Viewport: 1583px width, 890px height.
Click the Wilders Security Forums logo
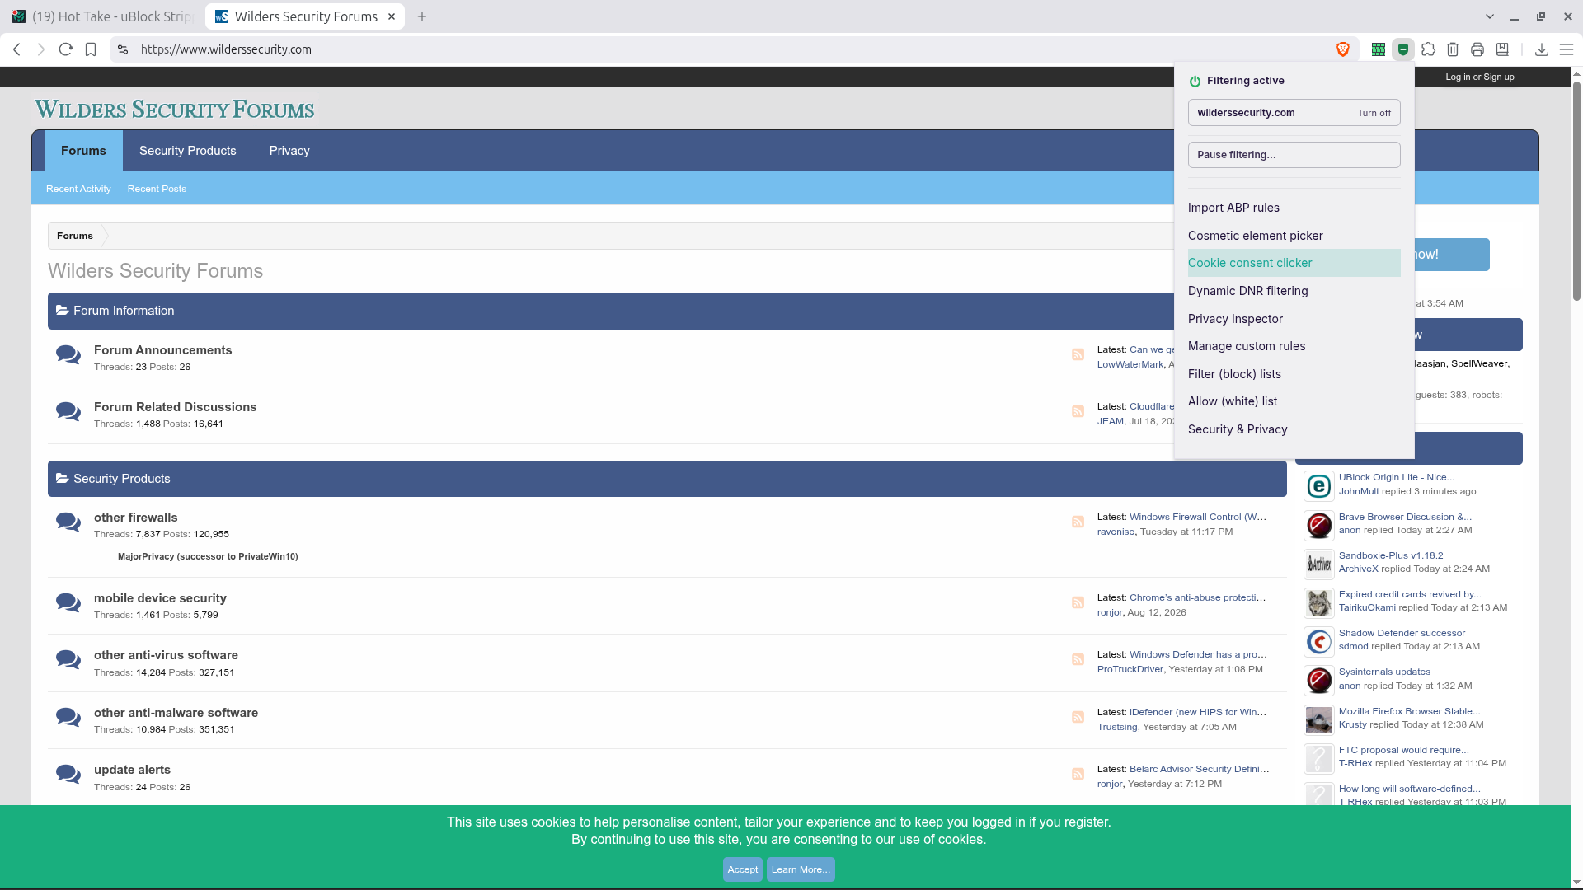pyautogui.click(x=175, y=110)
